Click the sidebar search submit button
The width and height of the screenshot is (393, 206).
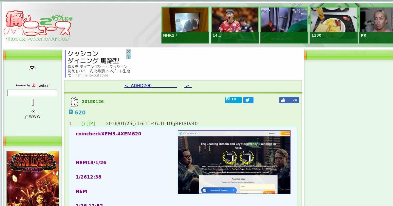33,102
